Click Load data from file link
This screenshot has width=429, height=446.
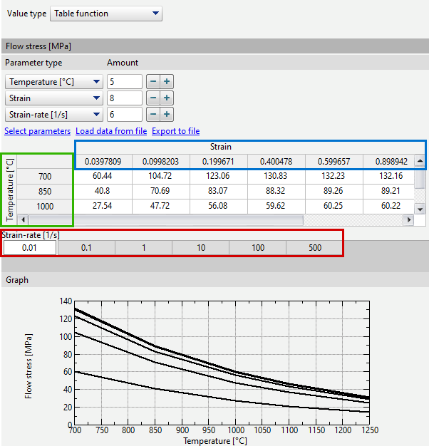point(111,131)
